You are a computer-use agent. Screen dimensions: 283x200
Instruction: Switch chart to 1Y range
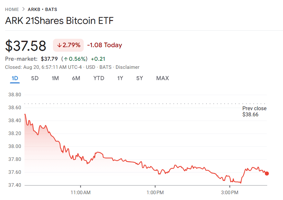120,78
